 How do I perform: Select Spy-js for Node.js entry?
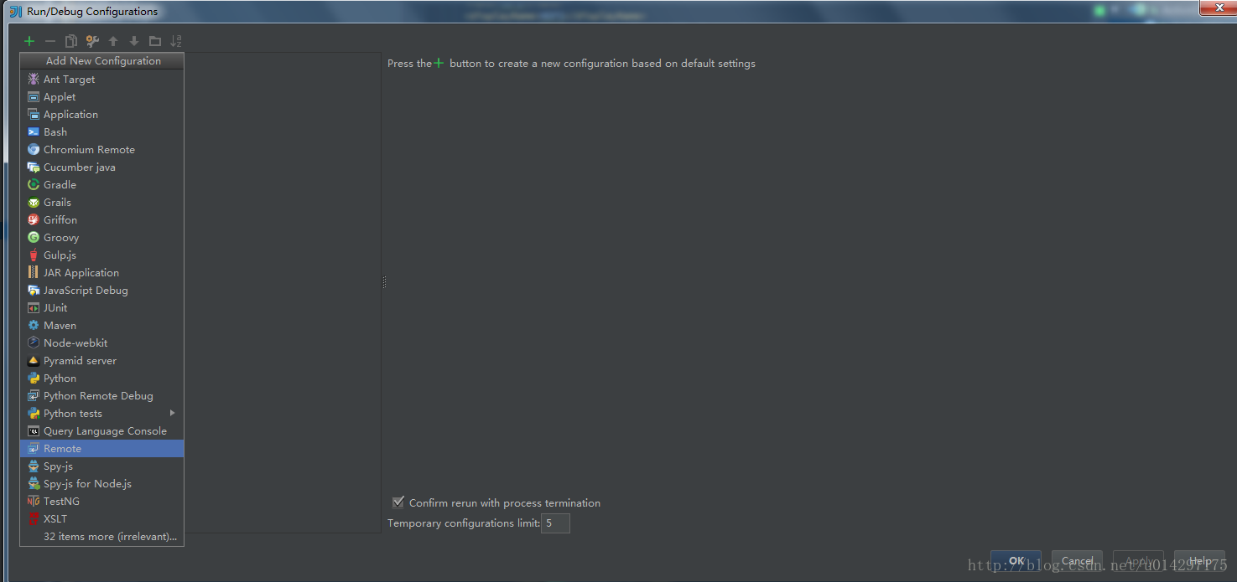(101, 484)
